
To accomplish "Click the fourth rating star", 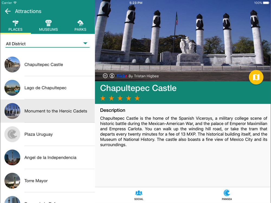I will click(x=128, y=98).
